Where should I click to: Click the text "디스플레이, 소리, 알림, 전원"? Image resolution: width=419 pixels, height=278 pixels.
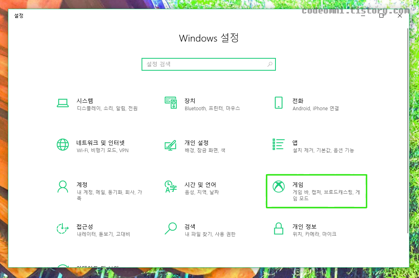pyautogui.click(x=107, y=108)
